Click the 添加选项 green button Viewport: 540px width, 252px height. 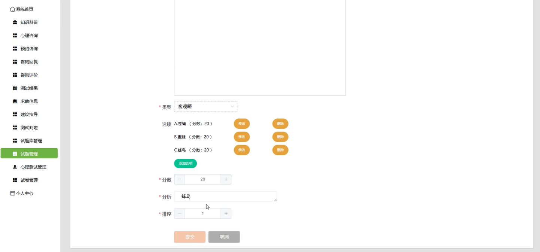[185, 163]
